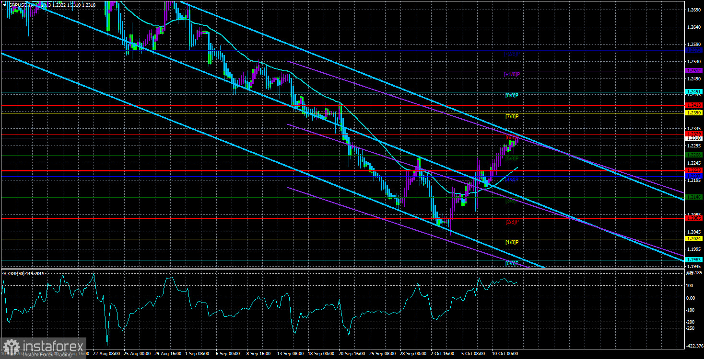Click the 1.2146 green price label
Viewport: 704px width, 359px height.
694,197
